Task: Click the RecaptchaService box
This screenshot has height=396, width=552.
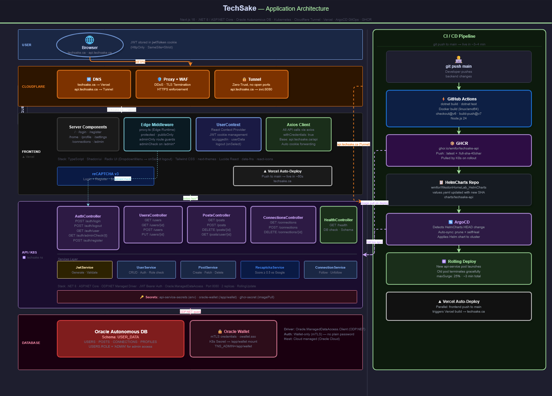Action: tap(270, 270)
